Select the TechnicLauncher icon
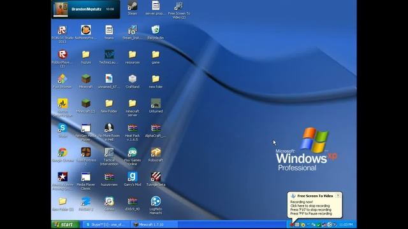 tap(109, 57)
